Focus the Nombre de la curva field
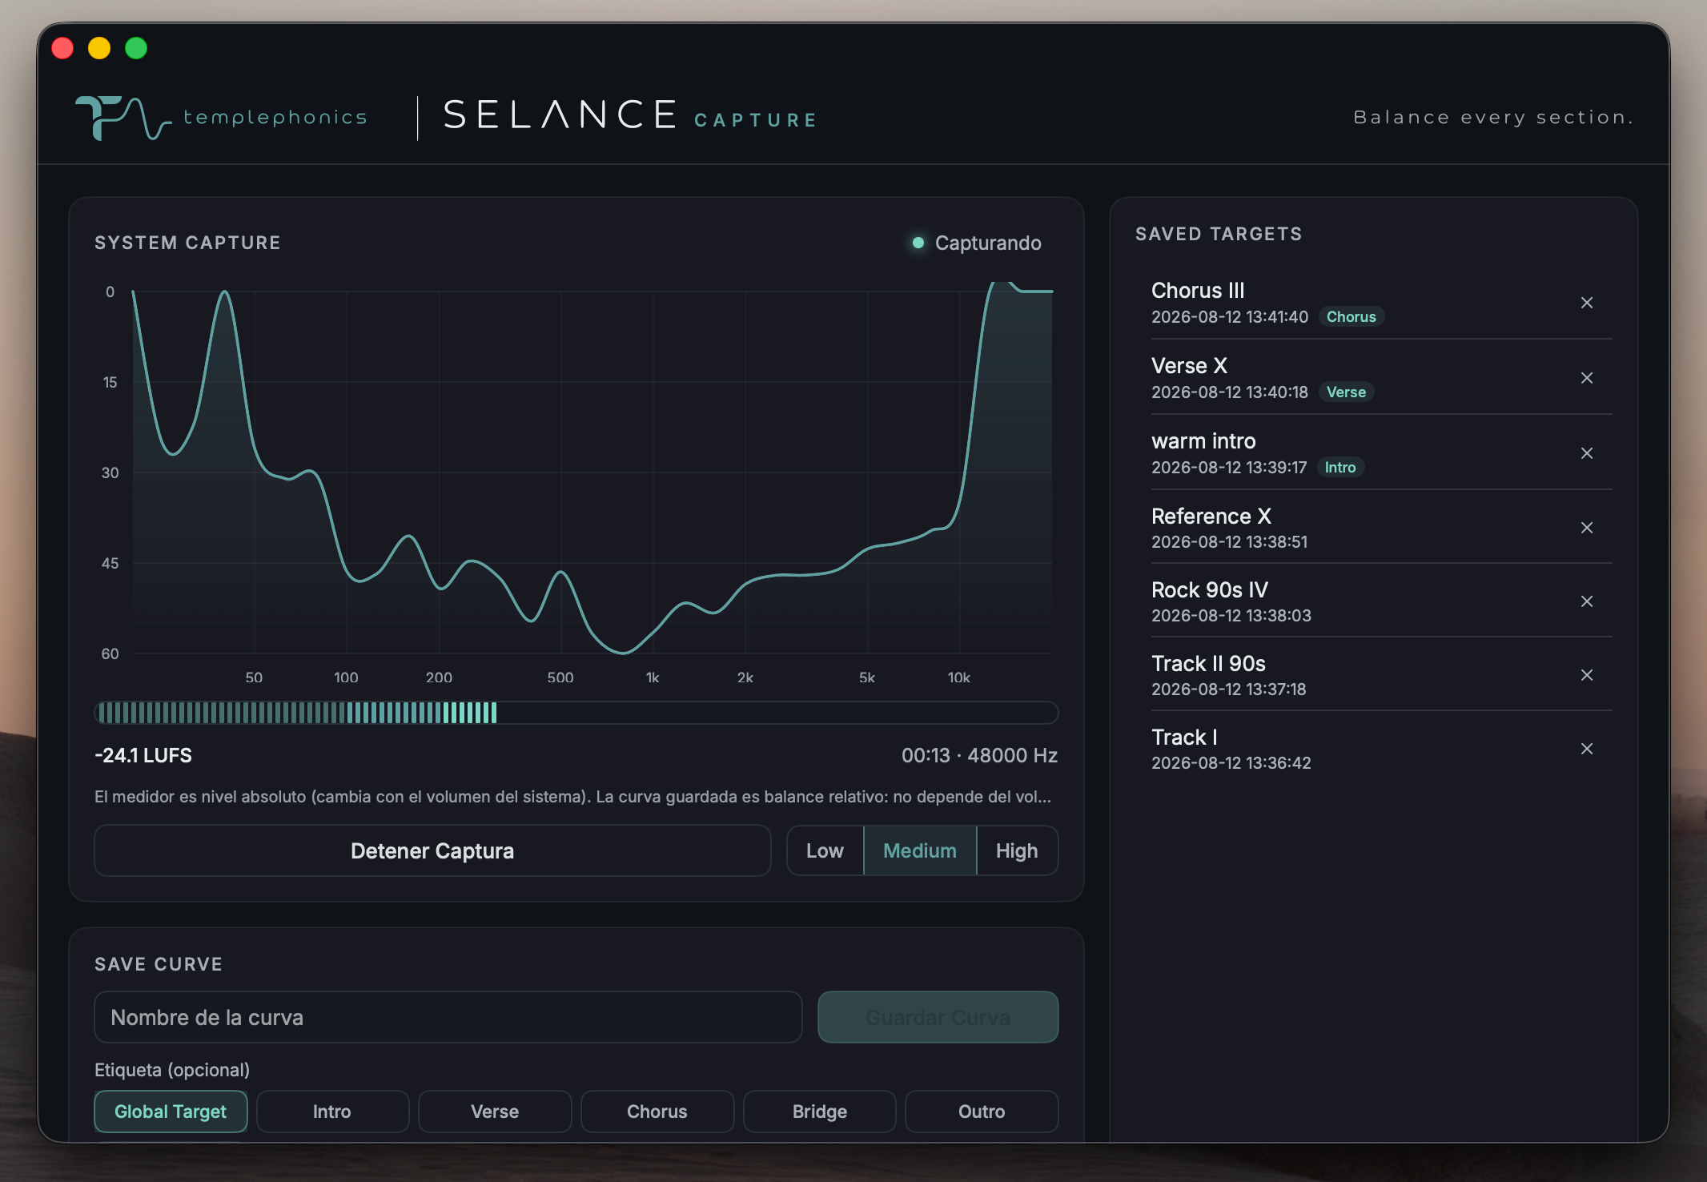Screen dimensions: 1707x1182 pyautogui.click(x=448, y=1017)
